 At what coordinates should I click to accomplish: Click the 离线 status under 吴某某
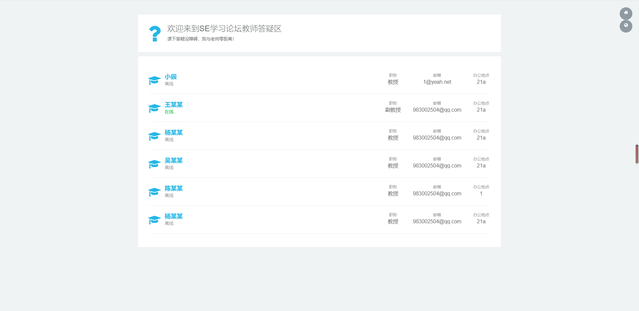click(x=169, y=167)
